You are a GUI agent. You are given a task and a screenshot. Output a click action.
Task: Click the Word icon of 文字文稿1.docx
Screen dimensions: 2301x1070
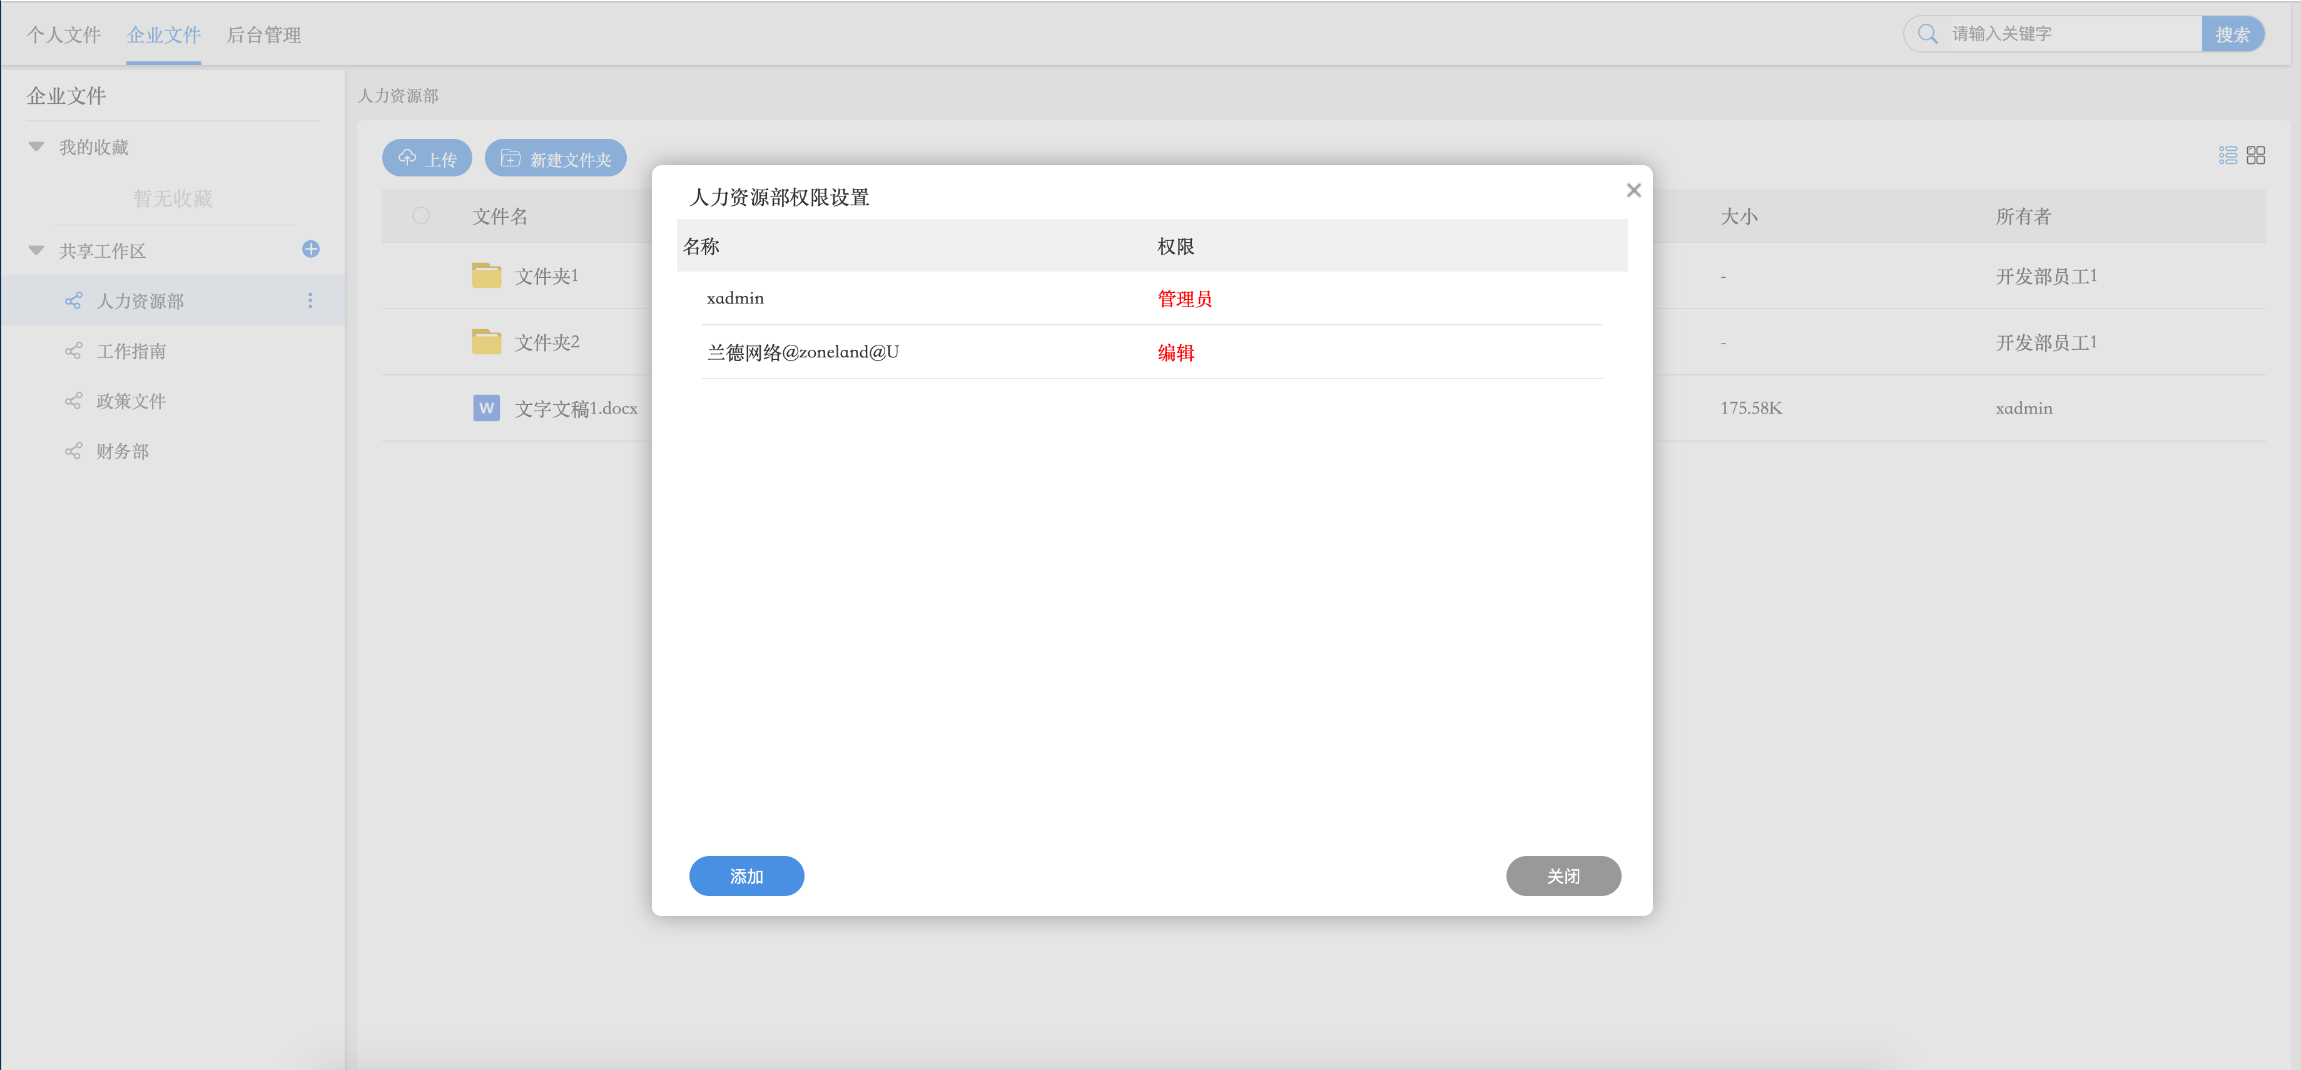click(486, 408)
